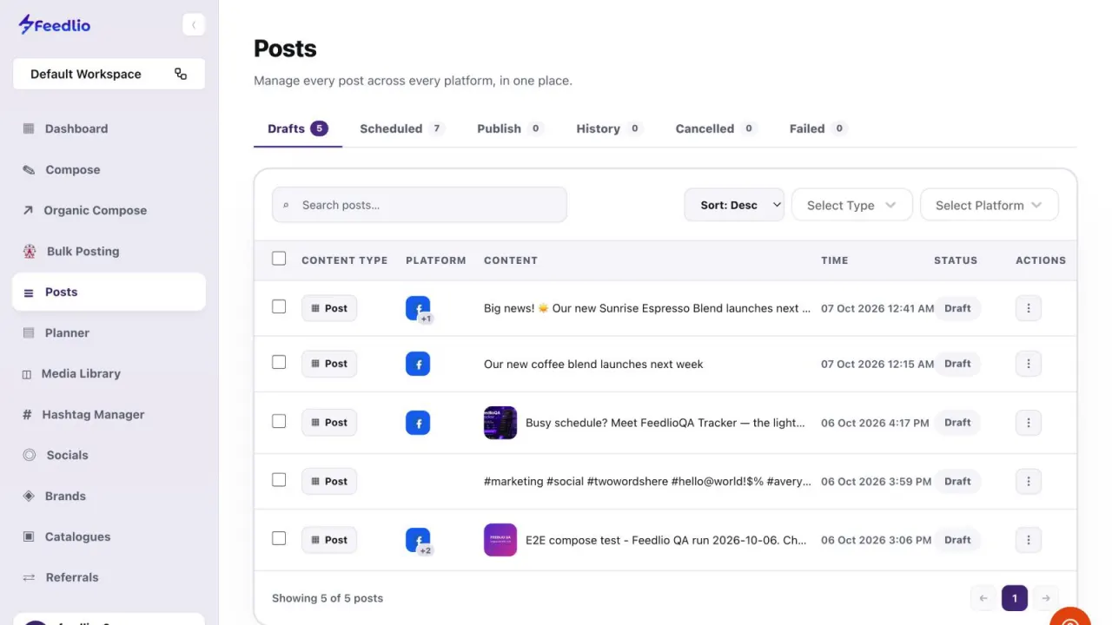1112x625 pixels.
Task: Toggle the select-all posts checkbox in header
Action: (x=279, y=259)
